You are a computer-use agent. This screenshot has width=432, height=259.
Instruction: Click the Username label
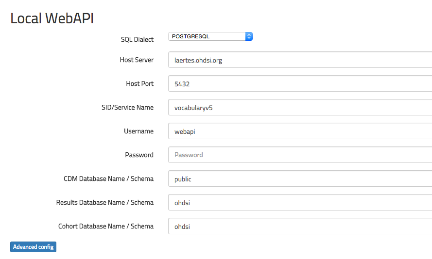(x=138, y=131)
